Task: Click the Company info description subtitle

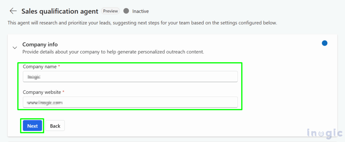Action: coord(113,52)
